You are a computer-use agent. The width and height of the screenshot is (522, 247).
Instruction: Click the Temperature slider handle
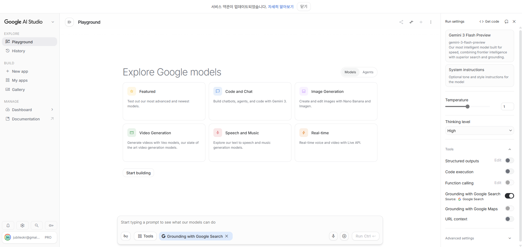pos(468,106)
